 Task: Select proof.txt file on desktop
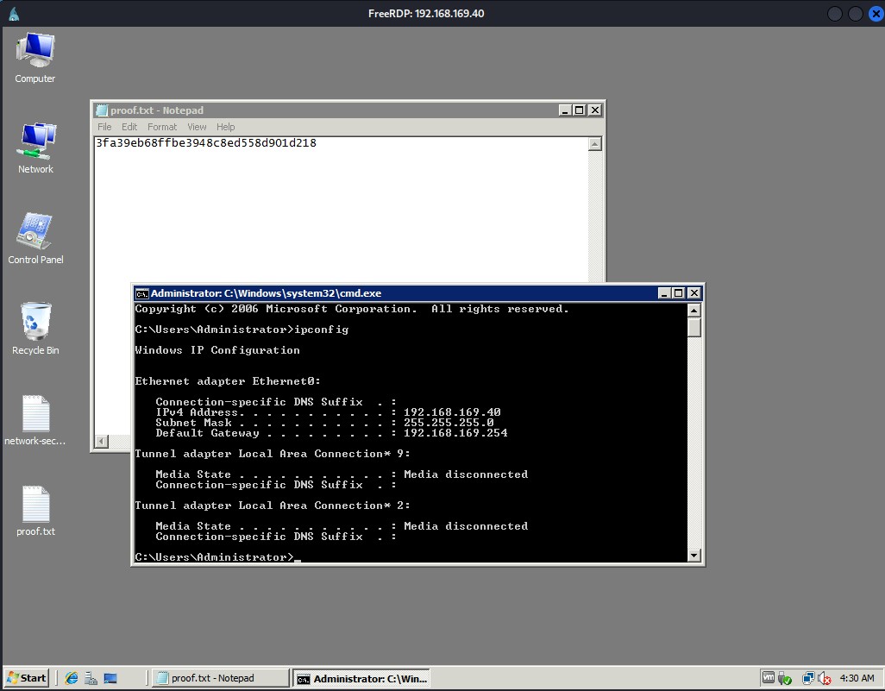tap(35, 510)
